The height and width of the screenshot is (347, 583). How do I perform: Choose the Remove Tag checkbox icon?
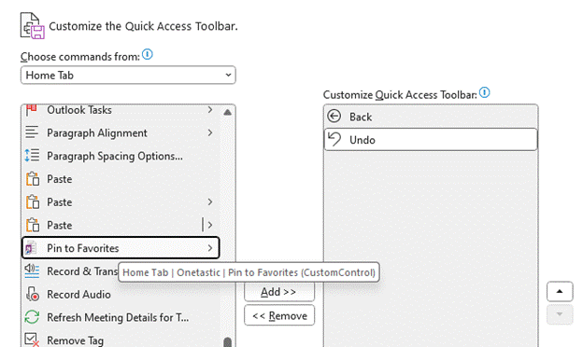click(32, 340)
